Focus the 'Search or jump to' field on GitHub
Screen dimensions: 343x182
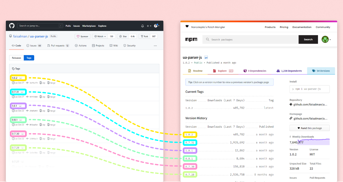click(x=40, y=26)
